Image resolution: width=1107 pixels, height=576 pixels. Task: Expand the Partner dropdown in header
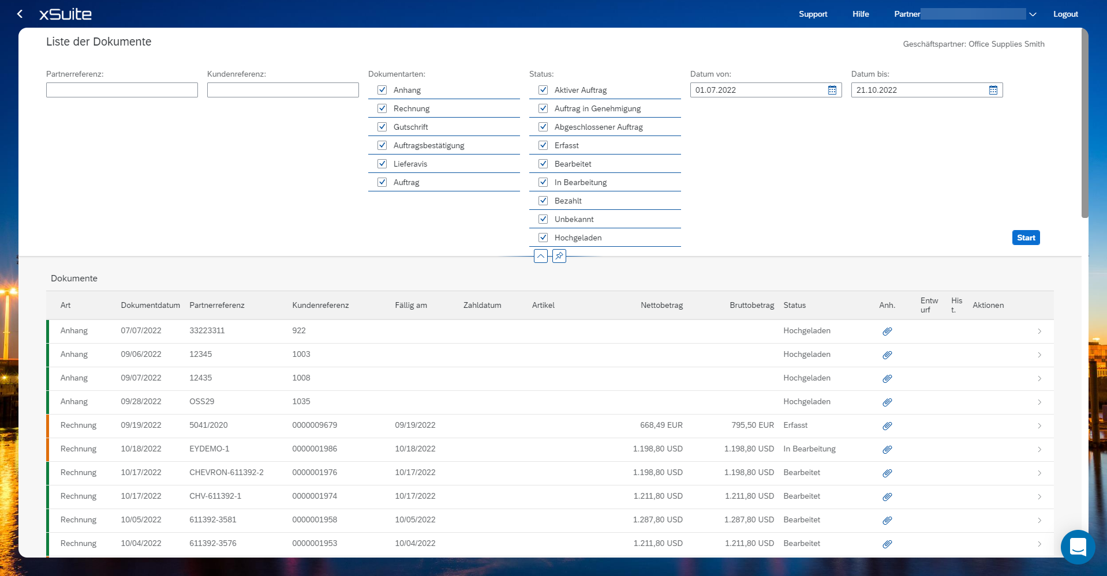click(1033, 14)
